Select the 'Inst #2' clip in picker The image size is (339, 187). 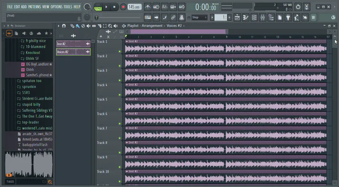pyautogui.click(x=73, y=44)
